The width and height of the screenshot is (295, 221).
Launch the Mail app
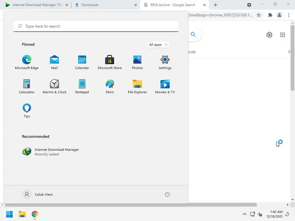(x=54, y=62)
